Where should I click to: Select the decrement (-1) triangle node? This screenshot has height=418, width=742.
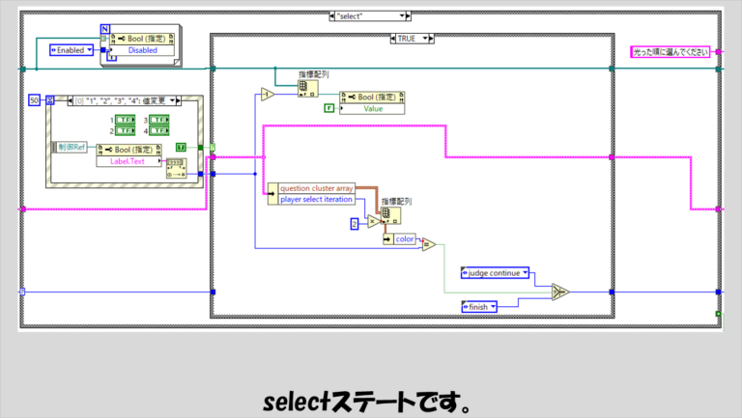268,95
